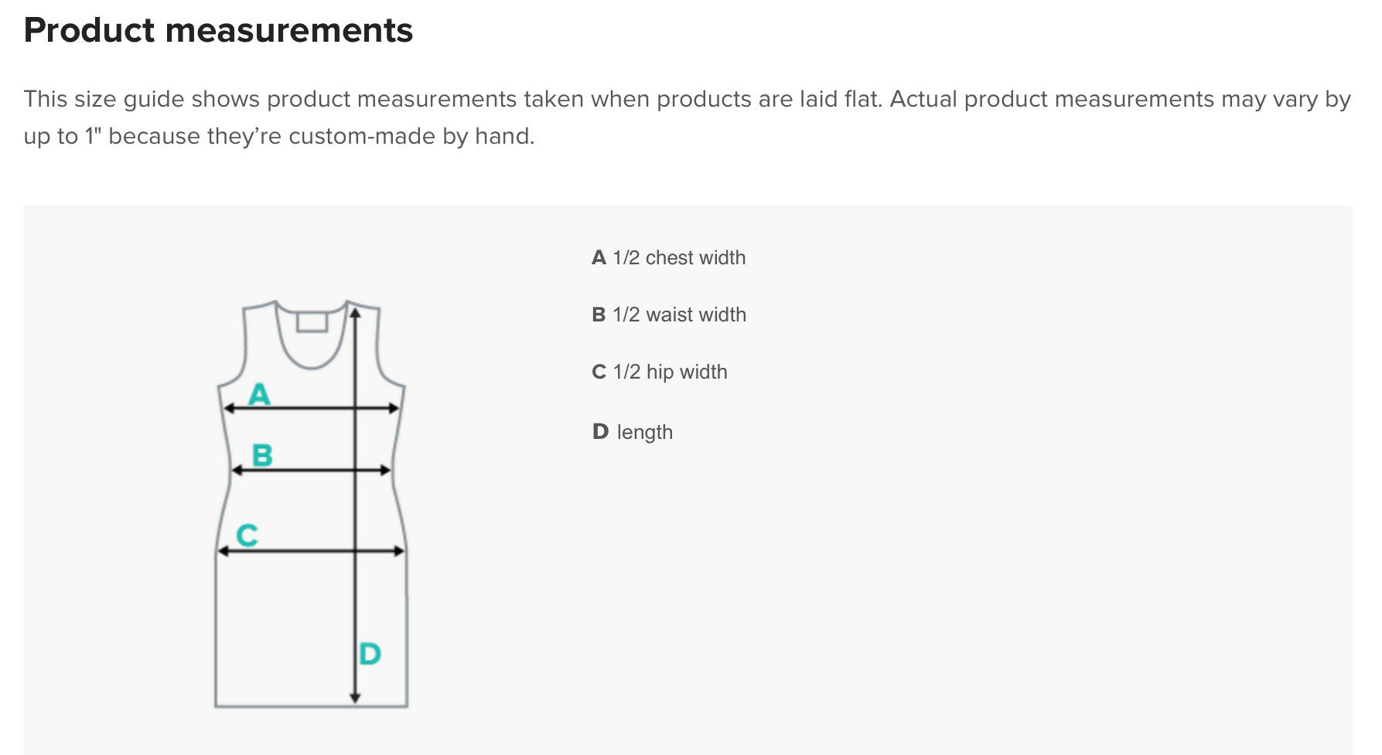
Task: Click the words "custom-made by hand" in the description
Action: coord(411,136)
